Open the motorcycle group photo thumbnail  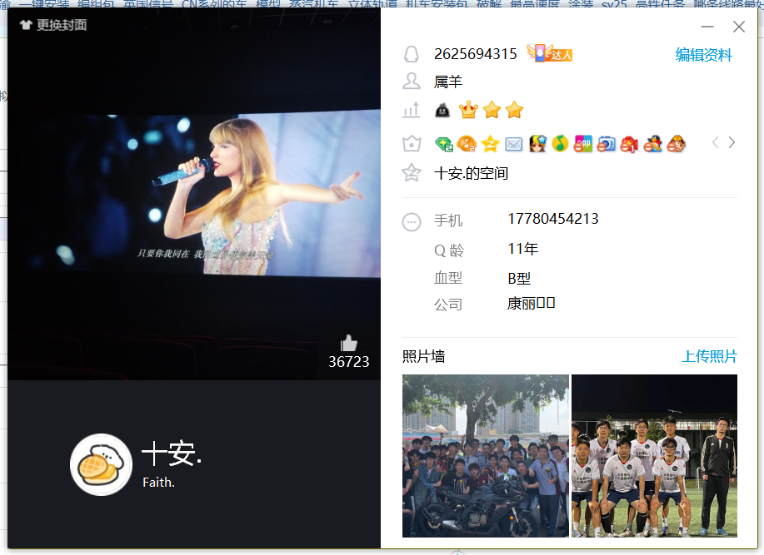(485, 456)
